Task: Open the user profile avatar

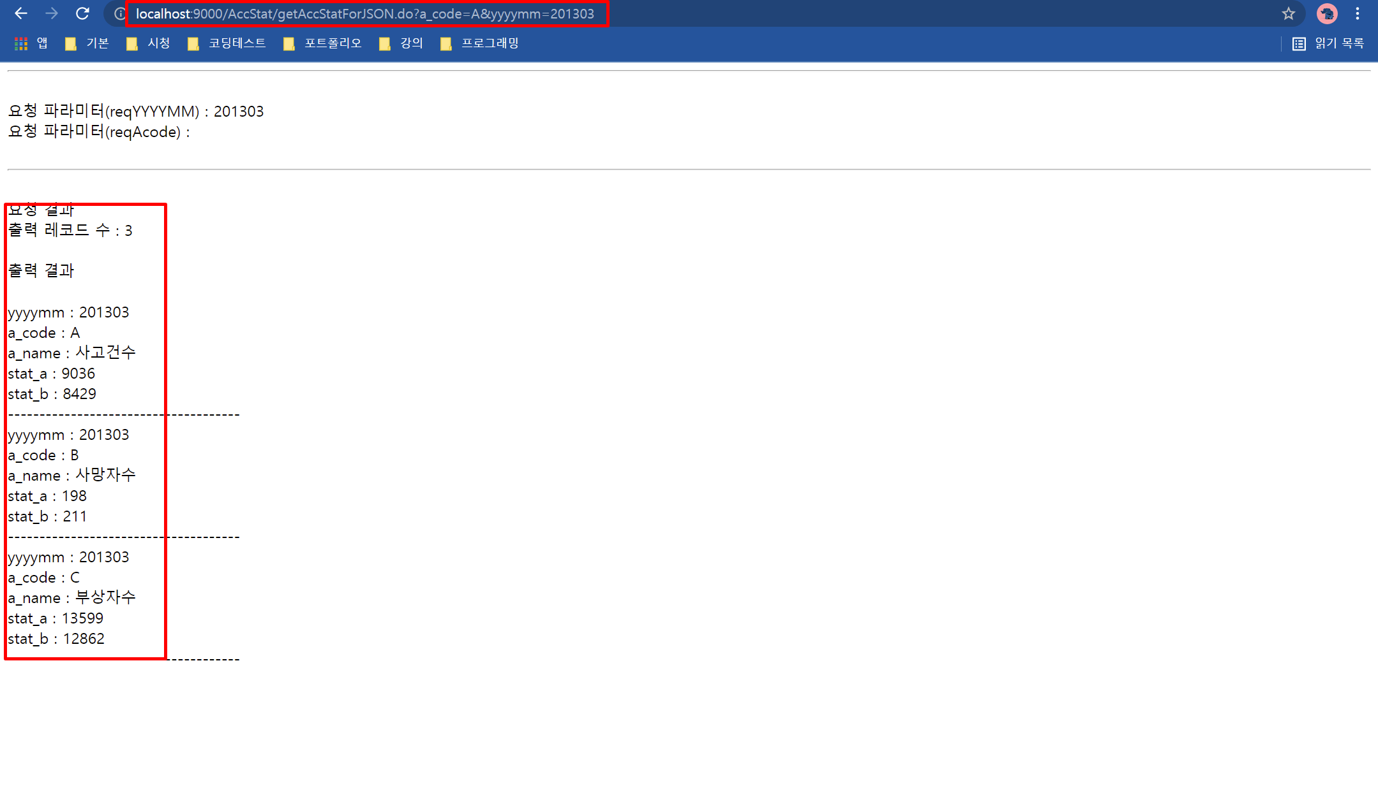Action: point(1327,13)
